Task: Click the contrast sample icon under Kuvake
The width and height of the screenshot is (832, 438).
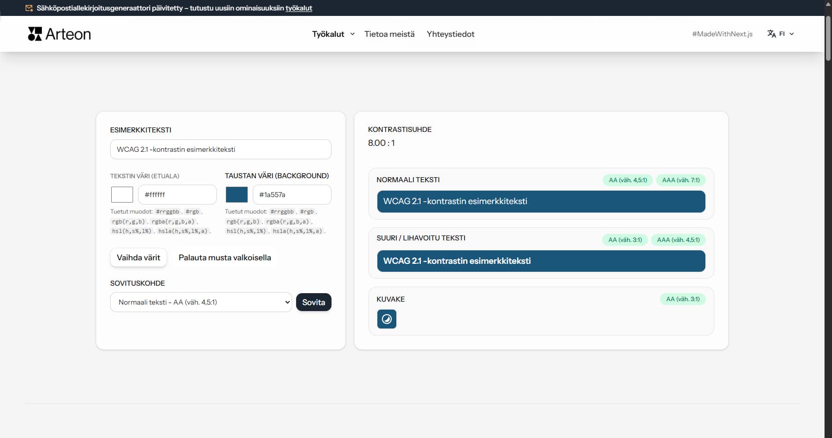Action: coord(386,319)
